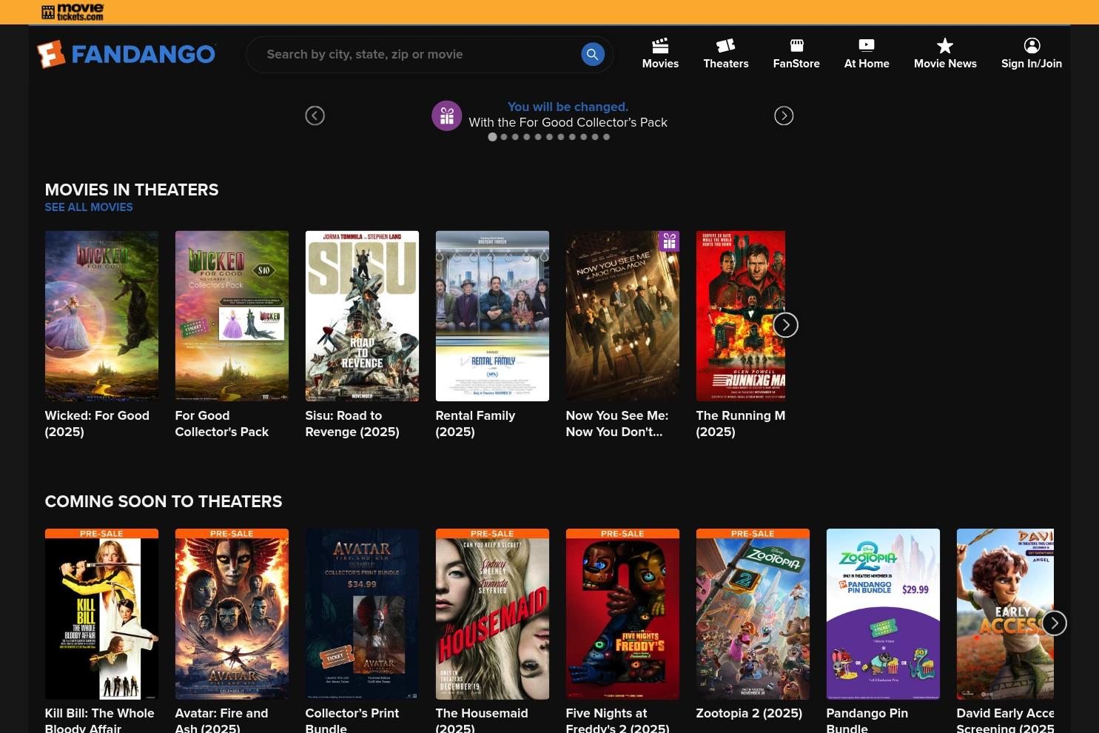Open the FanStore menu label
This screenshot has height=733, width=1099.
tap(796, 64)
